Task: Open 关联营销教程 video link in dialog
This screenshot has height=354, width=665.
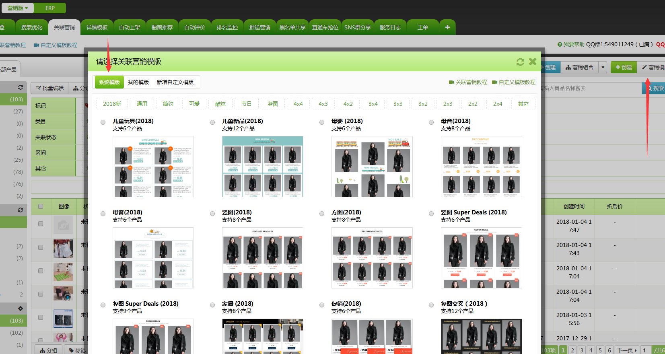Action: 468,82
